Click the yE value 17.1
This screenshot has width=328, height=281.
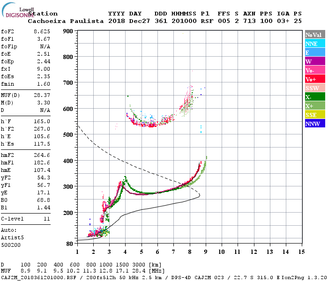[x=44, y=192]
